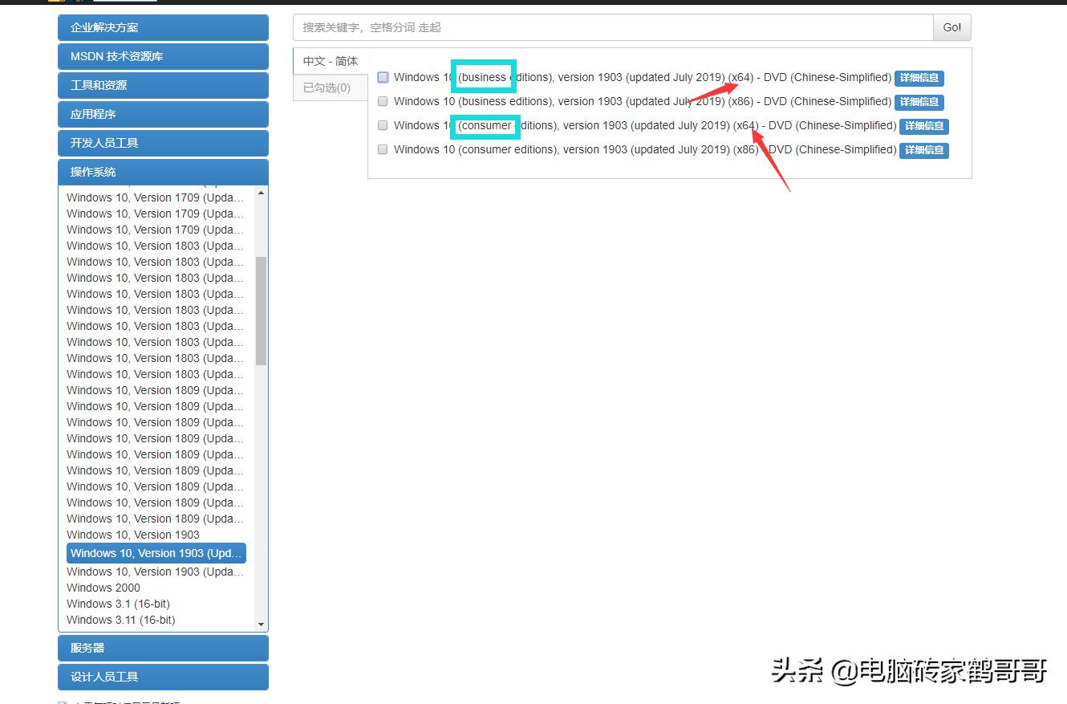Viewport: 1067px width, 704px height.
Task: Select Windows 3.11 (16-bit) in the list
Action: [x=120, y=620]
